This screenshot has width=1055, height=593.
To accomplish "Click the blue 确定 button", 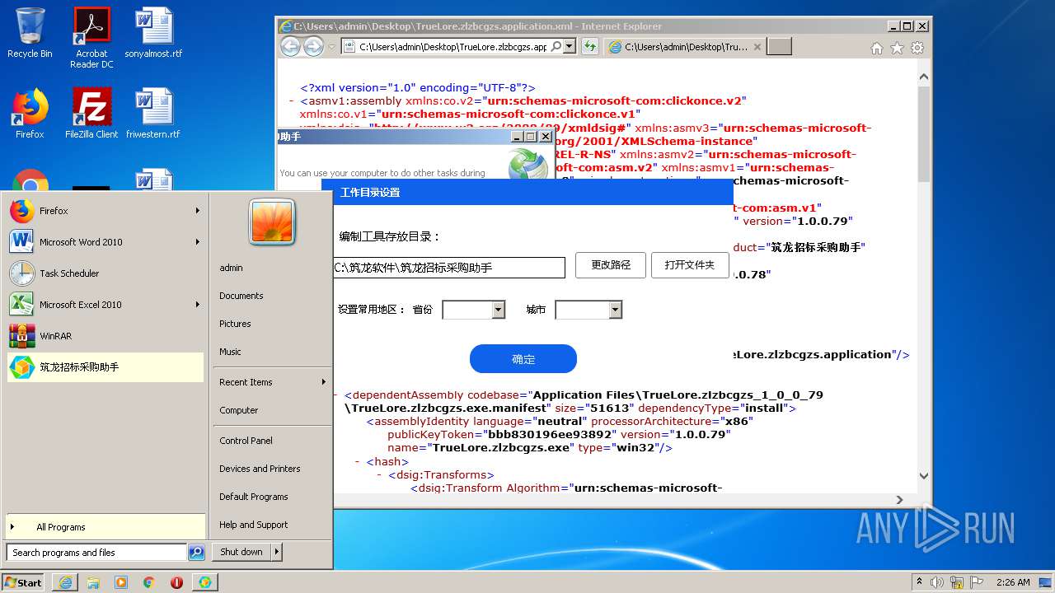I will coord(523,359).
